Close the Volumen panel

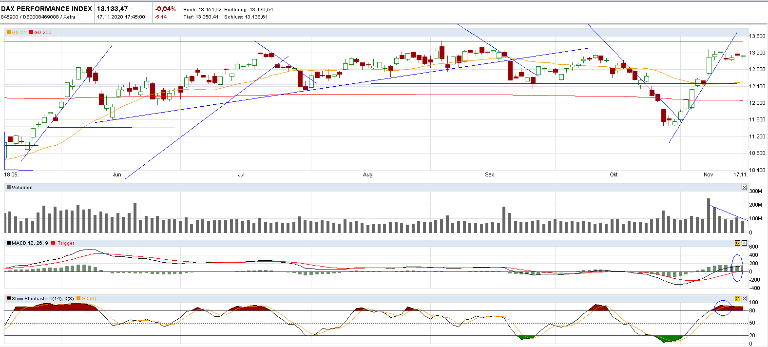(744, 188)
